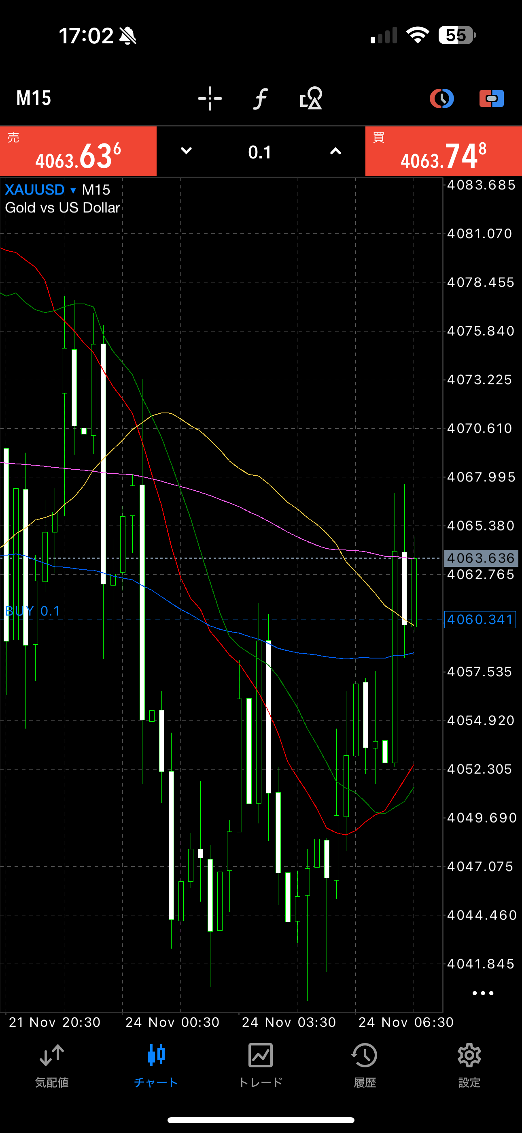Toggle the one-click trading panel icon
This screenshot has width=522, height=1133.
coord(491,98)
